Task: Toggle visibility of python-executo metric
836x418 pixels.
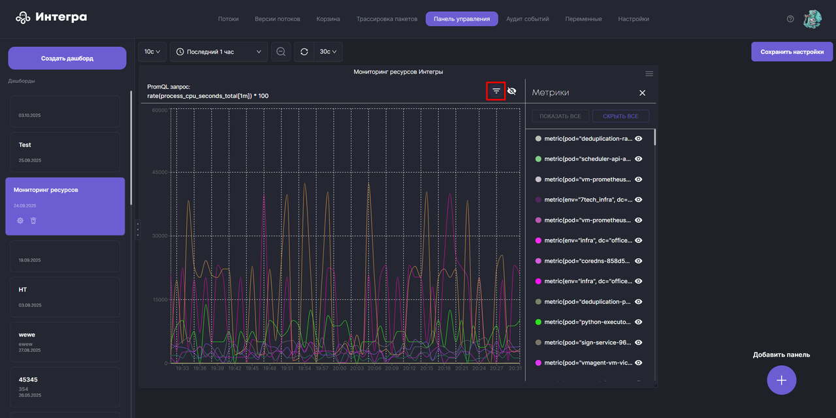Action: [639, 322]
